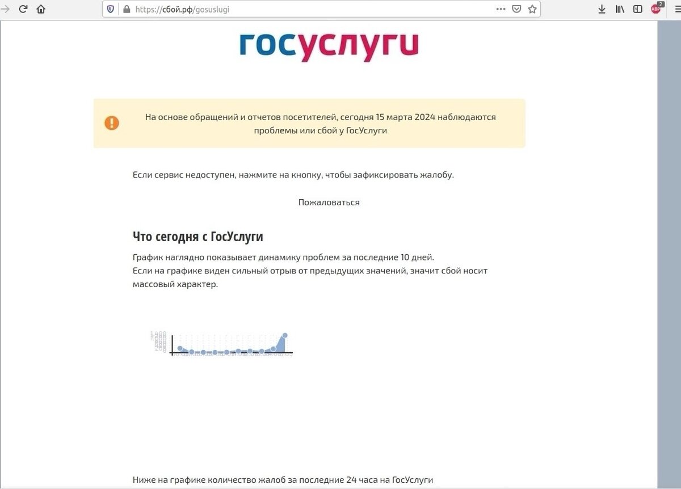Open the downloads arrow icon

point(602,9)
